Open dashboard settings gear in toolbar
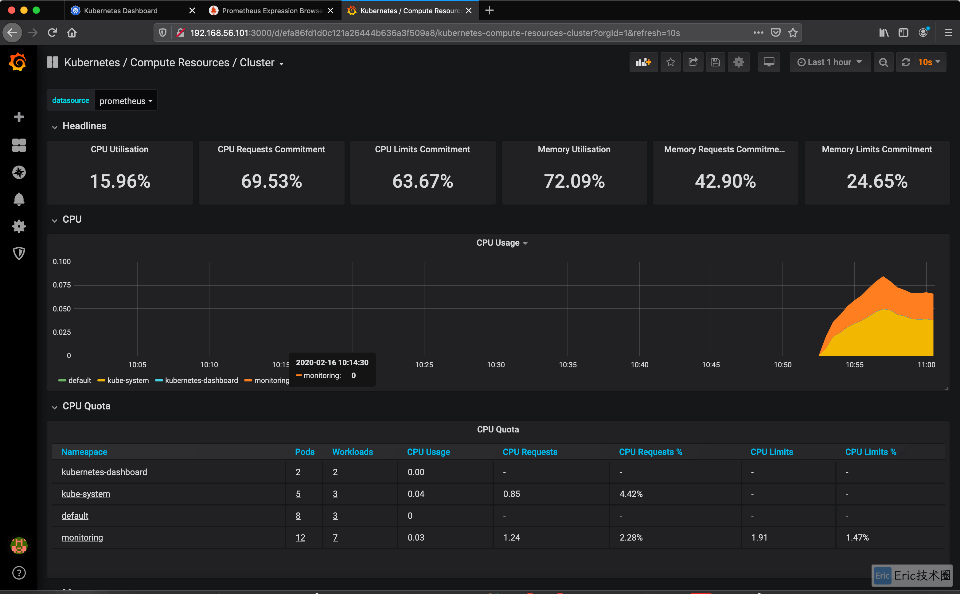Screen dimensions: 960x594 [x=739, y=62]
